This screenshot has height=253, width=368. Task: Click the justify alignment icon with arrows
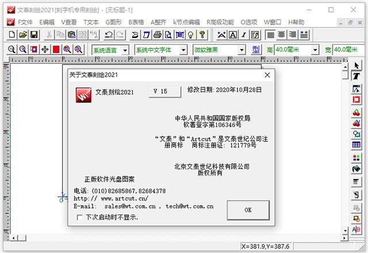tap(304, 35)
